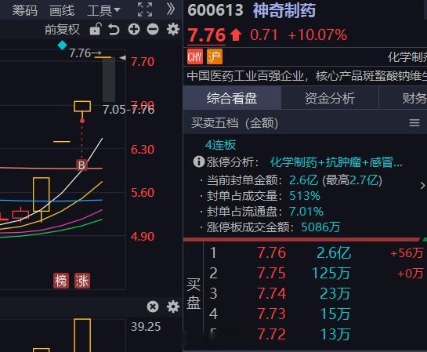Click the 7.70 price axis label

(143, 62)
